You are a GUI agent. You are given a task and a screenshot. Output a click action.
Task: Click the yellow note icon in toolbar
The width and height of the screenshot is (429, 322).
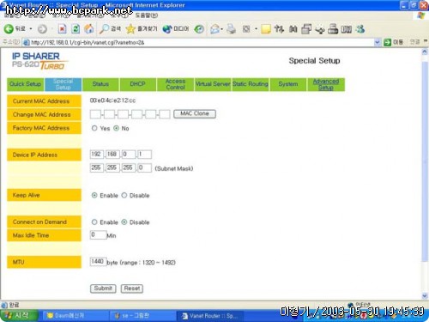pos(266,29)
